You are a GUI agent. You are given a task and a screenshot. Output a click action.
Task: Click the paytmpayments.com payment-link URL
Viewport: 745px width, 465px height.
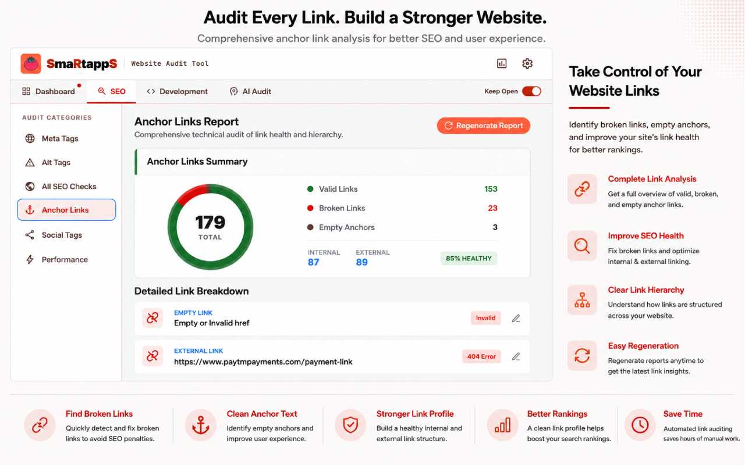coord(263,362)
